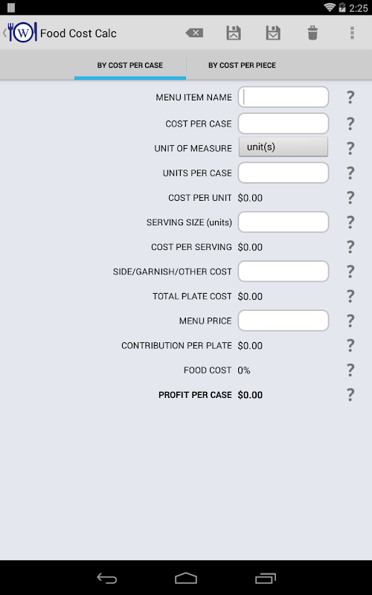Show help for PROFIT PER CASE
The image size is (372, 595).
tap(350, 395)
